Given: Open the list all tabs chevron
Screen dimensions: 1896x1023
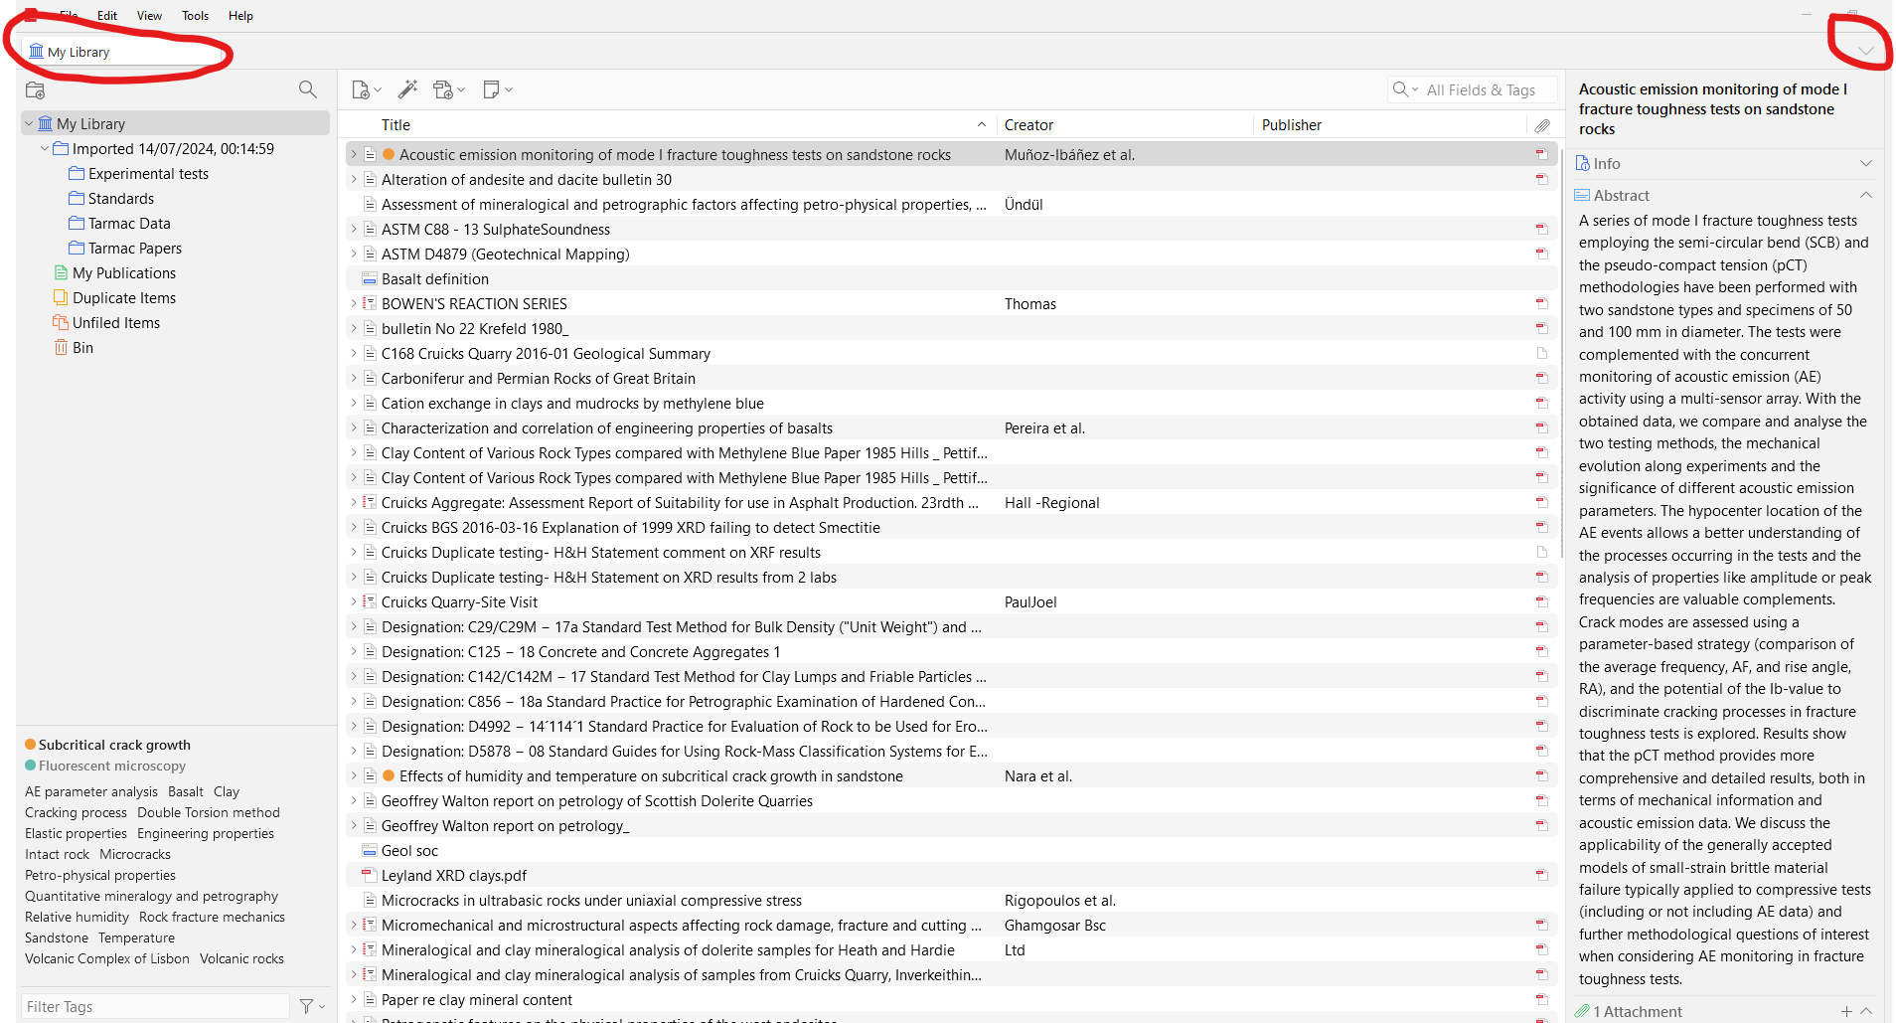Looking at the screenshot, I should [1866, 52].
